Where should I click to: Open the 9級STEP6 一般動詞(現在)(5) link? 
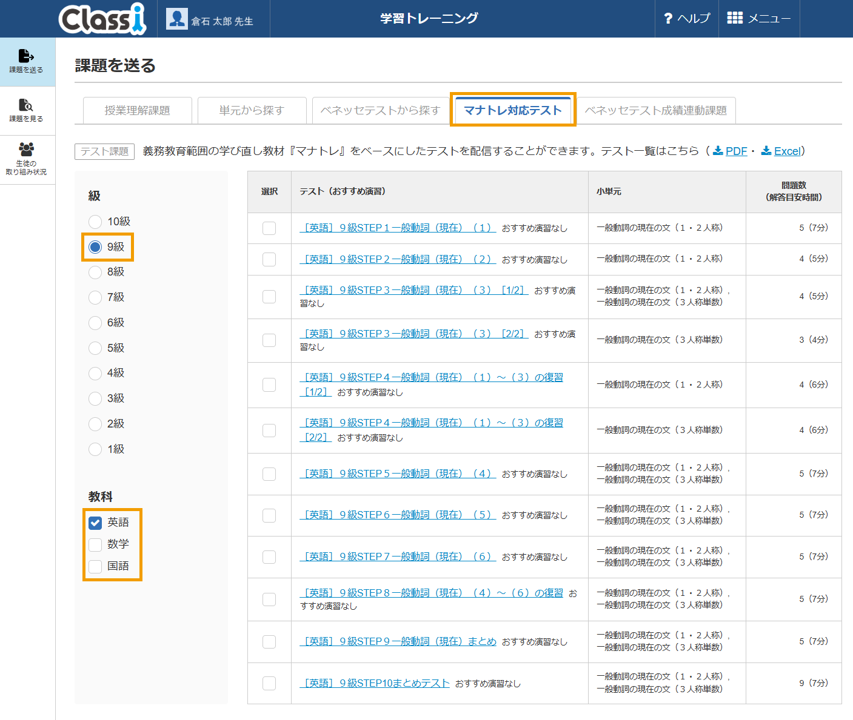(x=398, y=515)
